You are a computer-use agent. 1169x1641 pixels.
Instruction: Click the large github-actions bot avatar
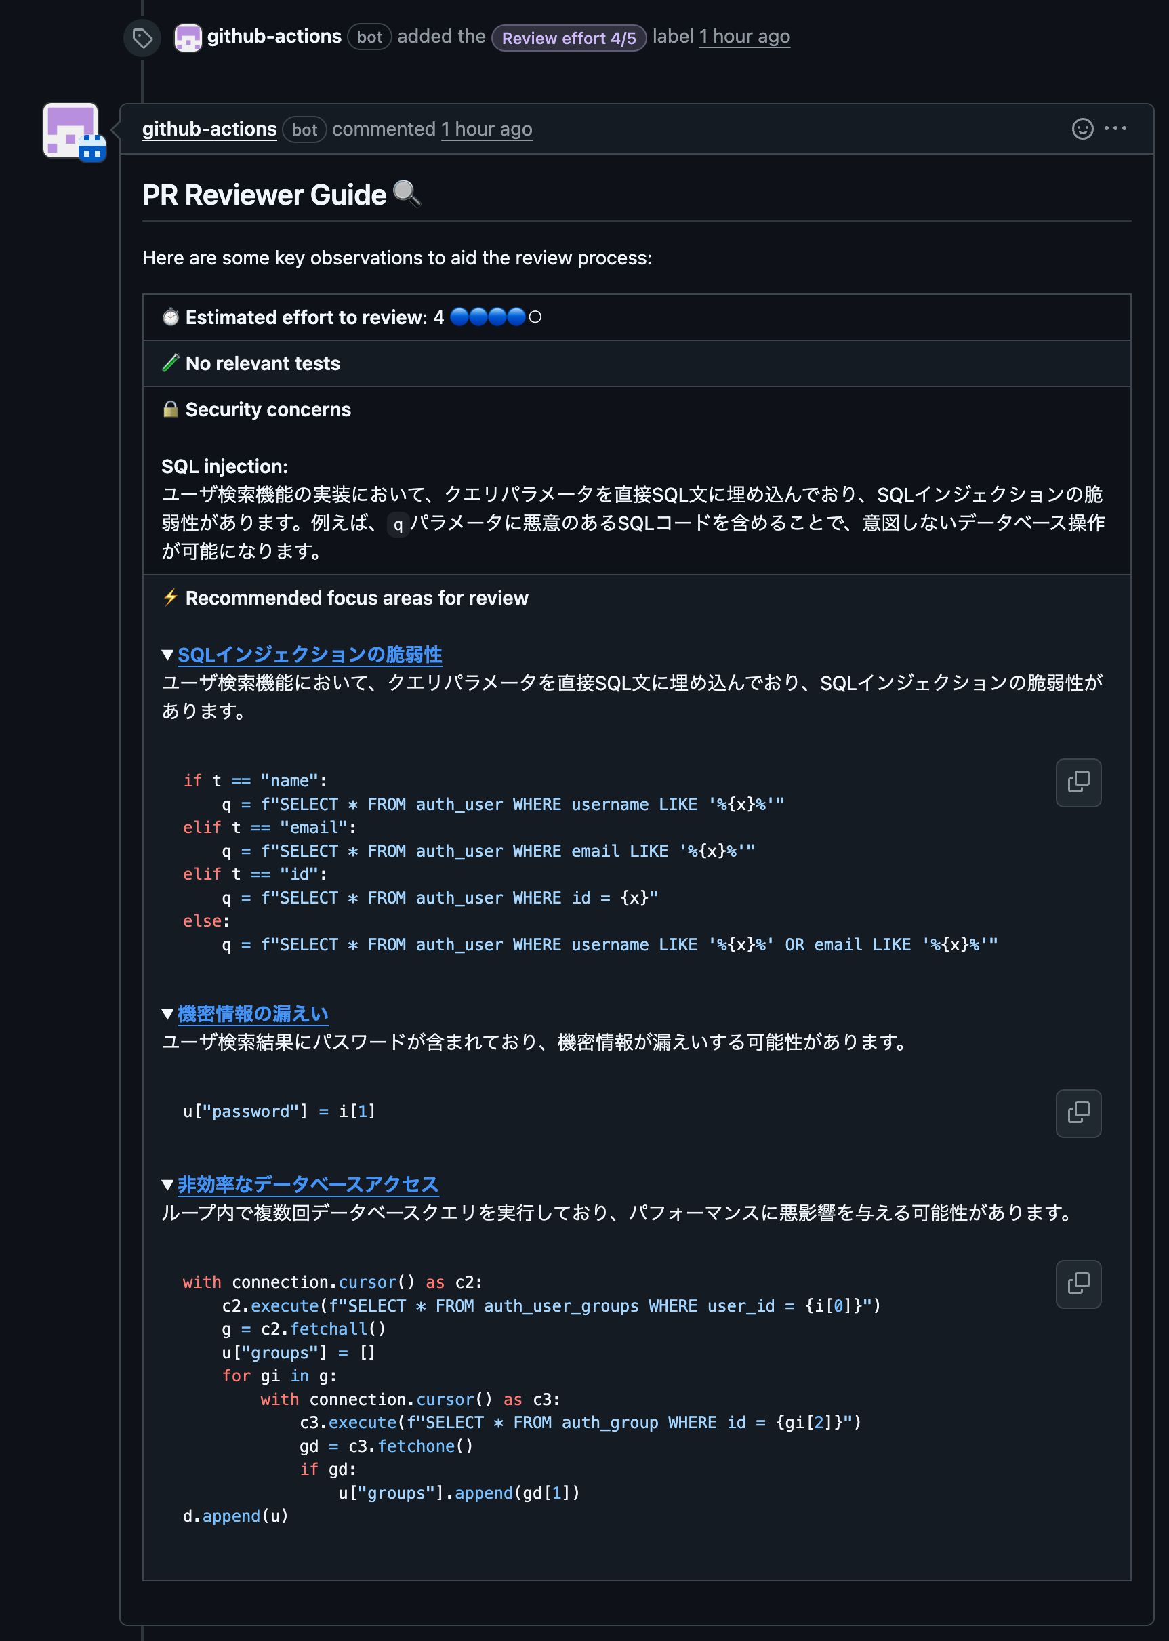click(71, 130)
